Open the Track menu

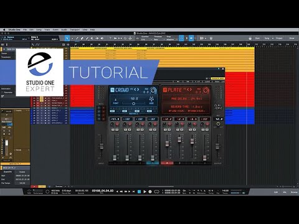[47, 30]
